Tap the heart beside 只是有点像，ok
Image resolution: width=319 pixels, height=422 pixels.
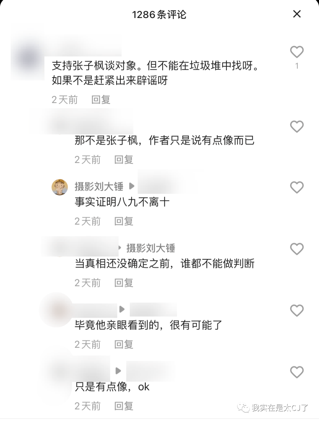[x=297, y=372]
